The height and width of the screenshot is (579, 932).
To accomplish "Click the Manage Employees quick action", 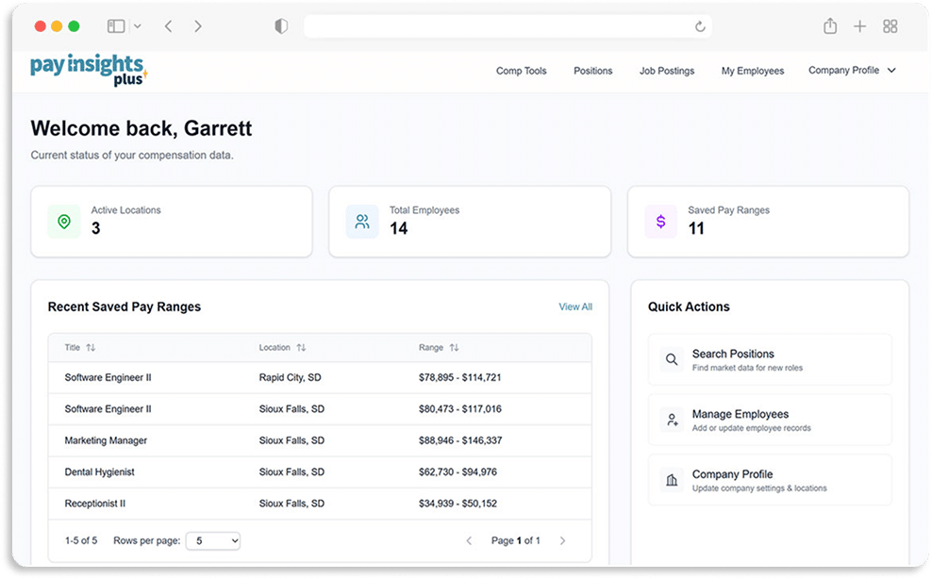I will (x=770, y=420).
